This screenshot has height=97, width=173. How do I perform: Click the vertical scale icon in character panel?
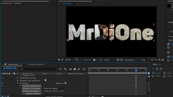168,57
